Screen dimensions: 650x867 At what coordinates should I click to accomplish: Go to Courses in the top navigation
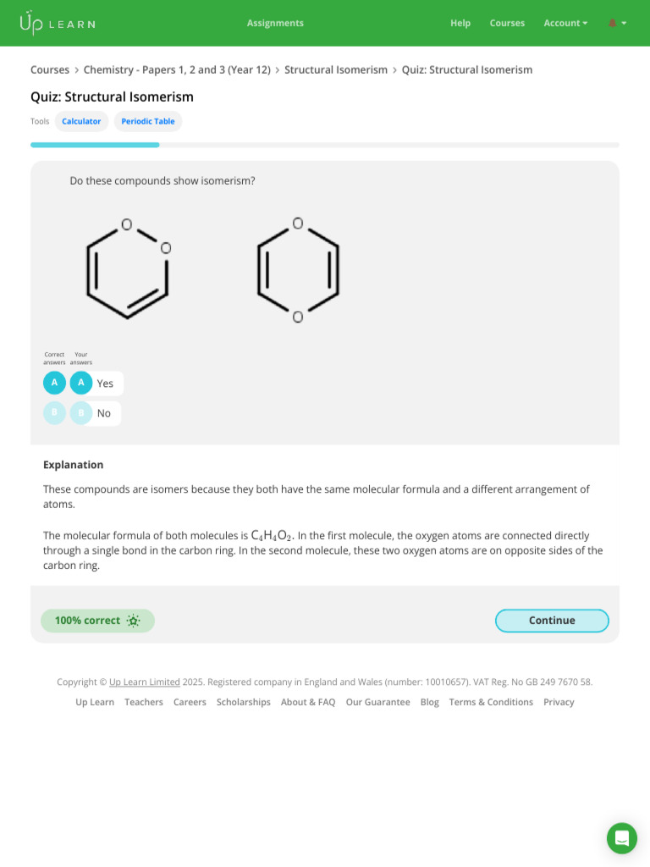coord(507,23)
